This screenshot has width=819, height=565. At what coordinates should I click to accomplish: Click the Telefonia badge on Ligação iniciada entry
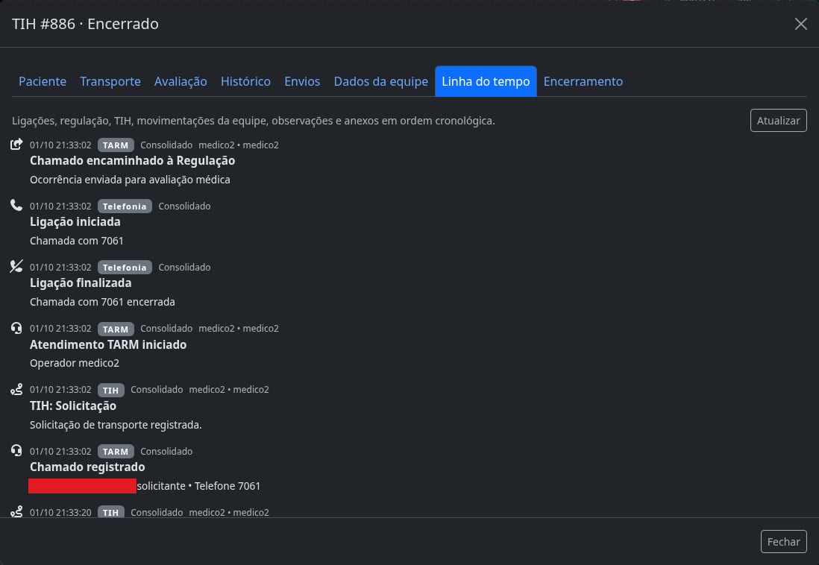coord(125,206)
